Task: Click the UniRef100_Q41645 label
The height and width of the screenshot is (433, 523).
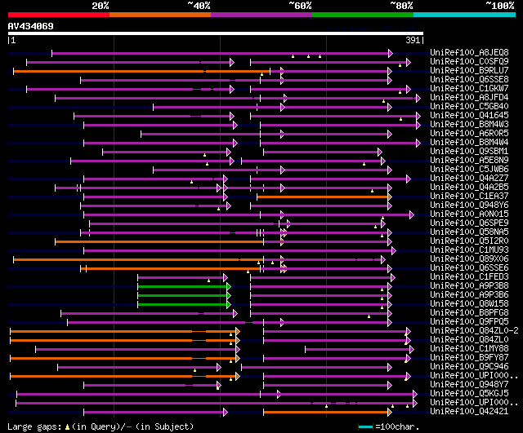Action: click(469, 115)
